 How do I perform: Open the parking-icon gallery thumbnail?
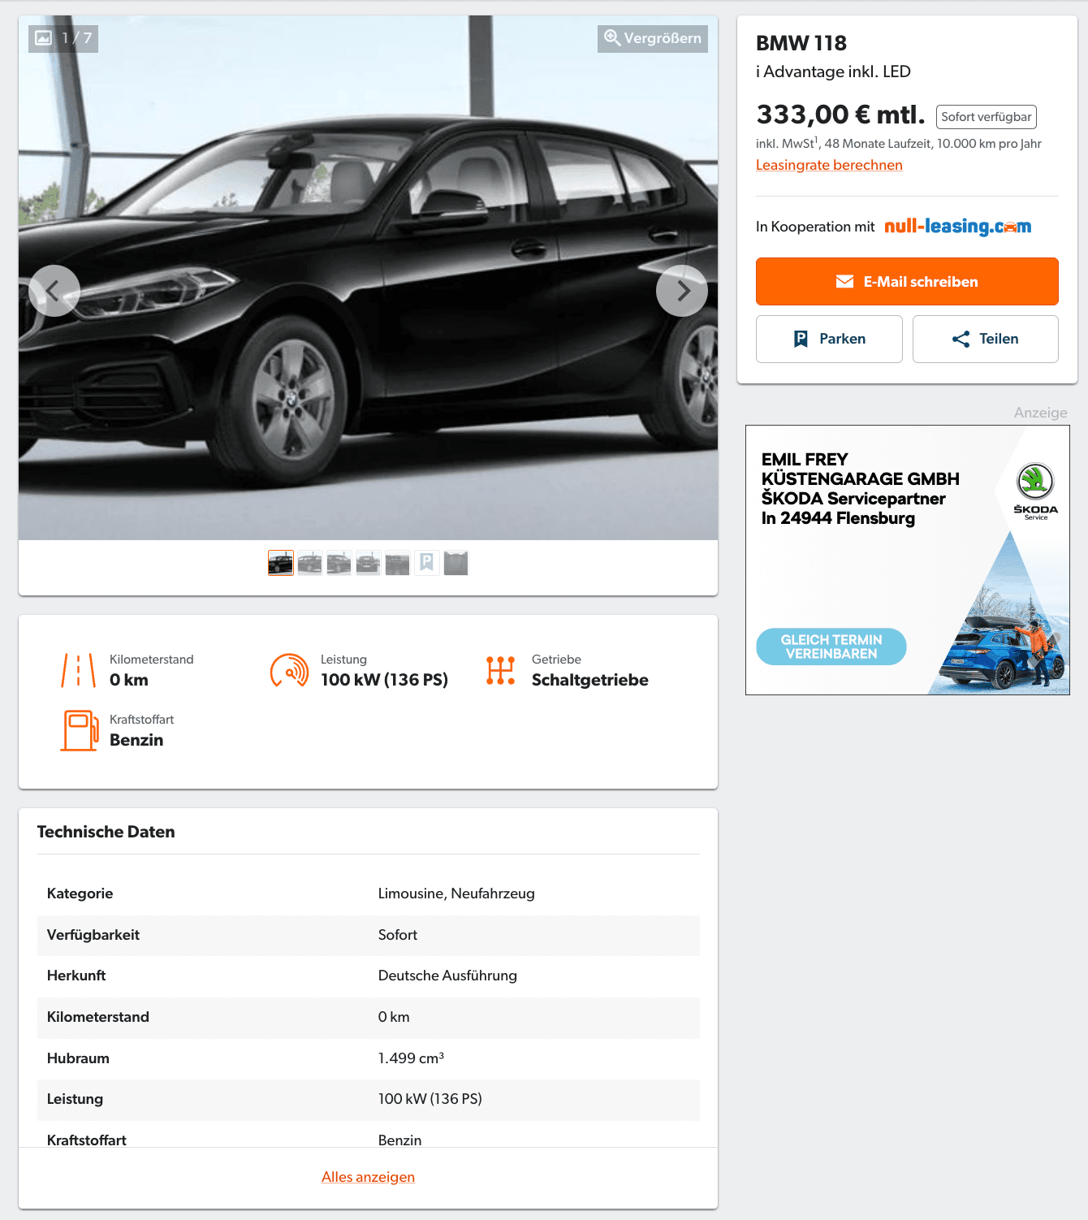[x=427, y=563]
